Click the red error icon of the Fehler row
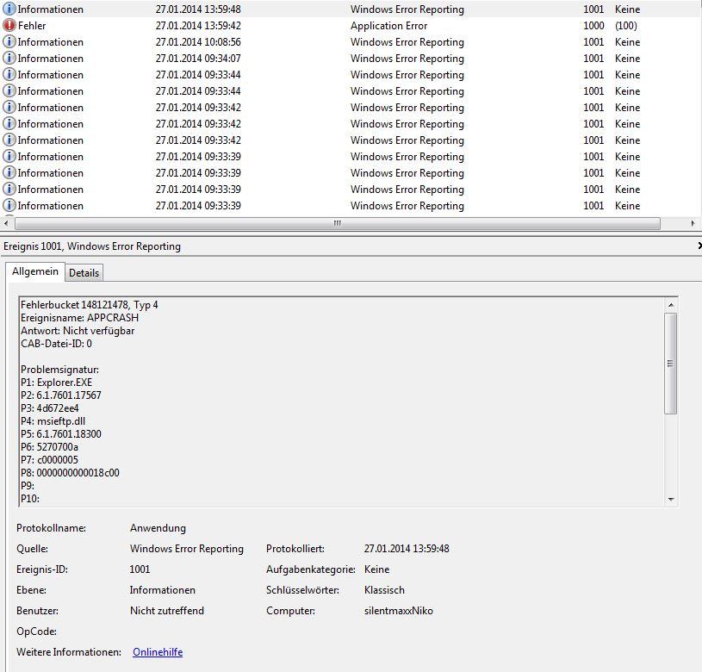This screenshot has height=672, width=702. [x=9, y=26]
